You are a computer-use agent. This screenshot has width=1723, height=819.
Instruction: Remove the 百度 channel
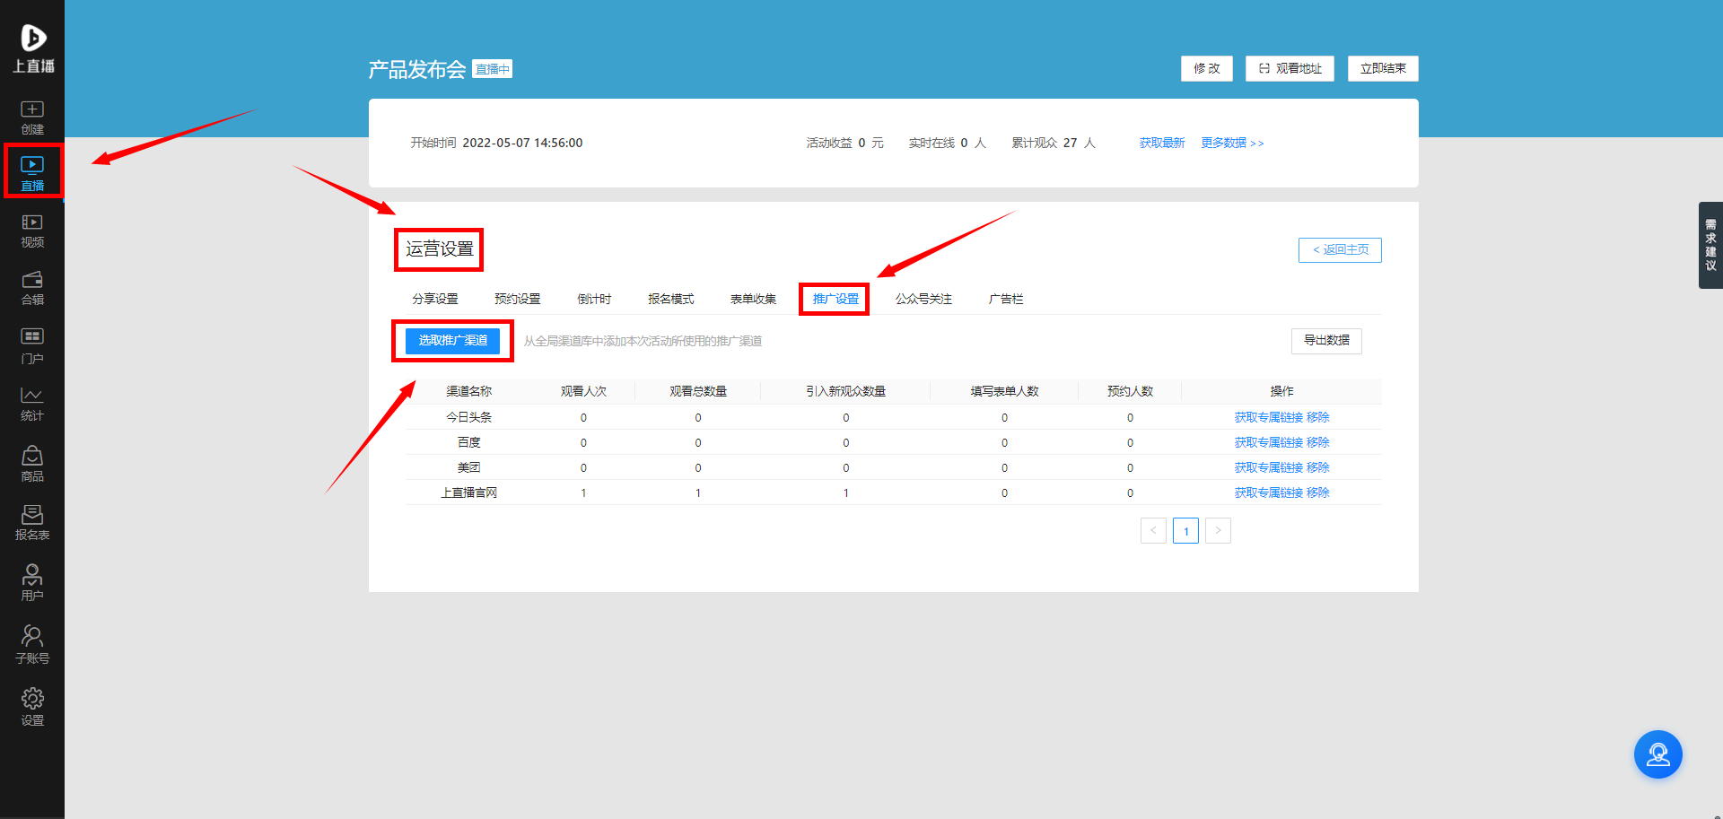coord(1318,442)
